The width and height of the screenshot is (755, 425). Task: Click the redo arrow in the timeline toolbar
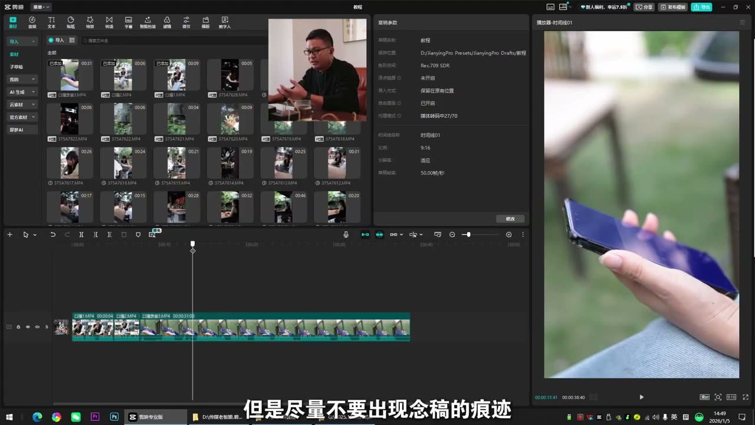coord(67,234)
